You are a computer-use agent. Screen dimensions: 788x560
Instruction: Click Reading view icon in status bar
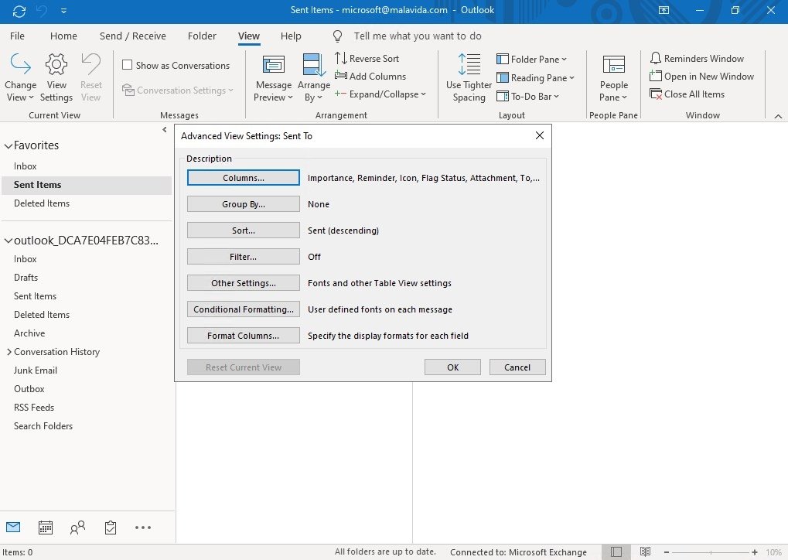(x=645, y=552)
